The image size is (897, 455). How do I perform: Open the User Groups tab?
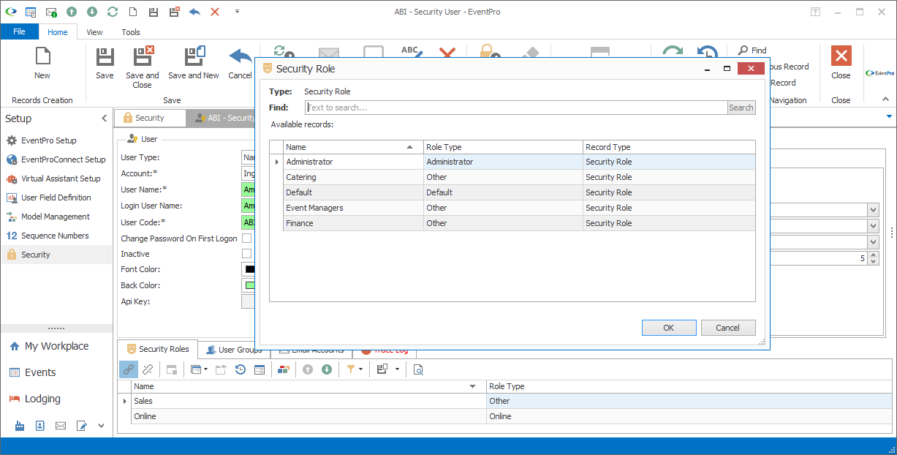coord(233,350)
